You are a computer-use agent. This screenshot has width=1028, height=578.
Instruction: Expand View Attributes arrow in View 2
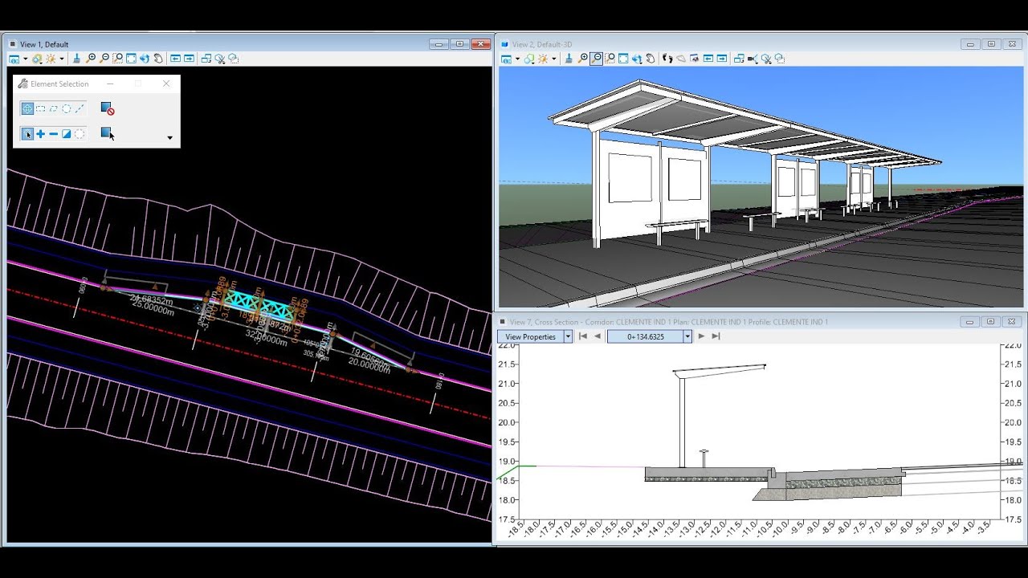(518, 59)
